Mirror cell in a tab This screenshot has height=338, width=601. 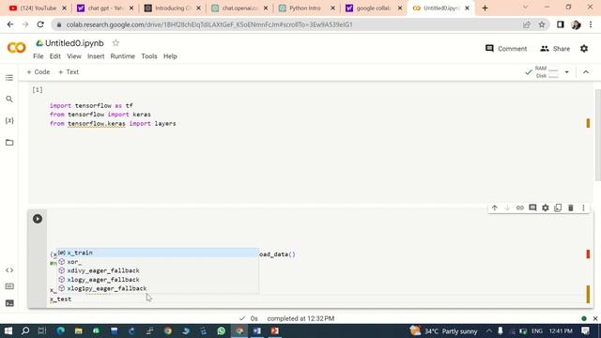(x=558, y=207)
